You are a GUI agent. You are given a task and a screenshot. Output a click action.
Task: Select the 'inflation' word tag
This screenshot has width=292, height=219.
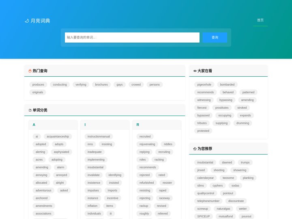tap(92, 206)
